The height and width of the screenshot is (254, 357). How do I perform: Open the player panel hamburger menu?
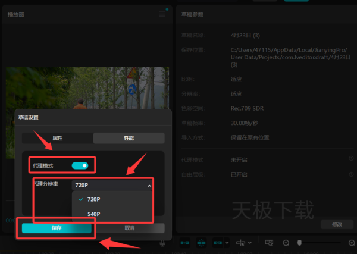coord(162,14)
